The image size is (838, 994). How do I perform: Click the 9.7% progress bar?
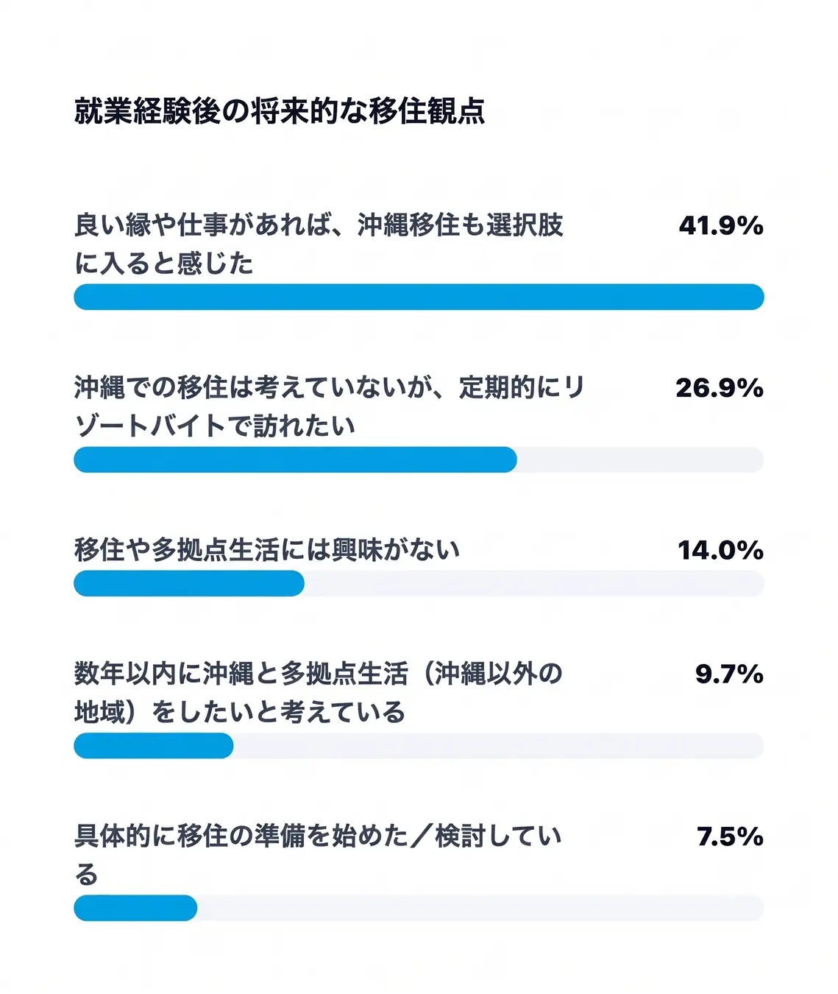tap(419, 746)
